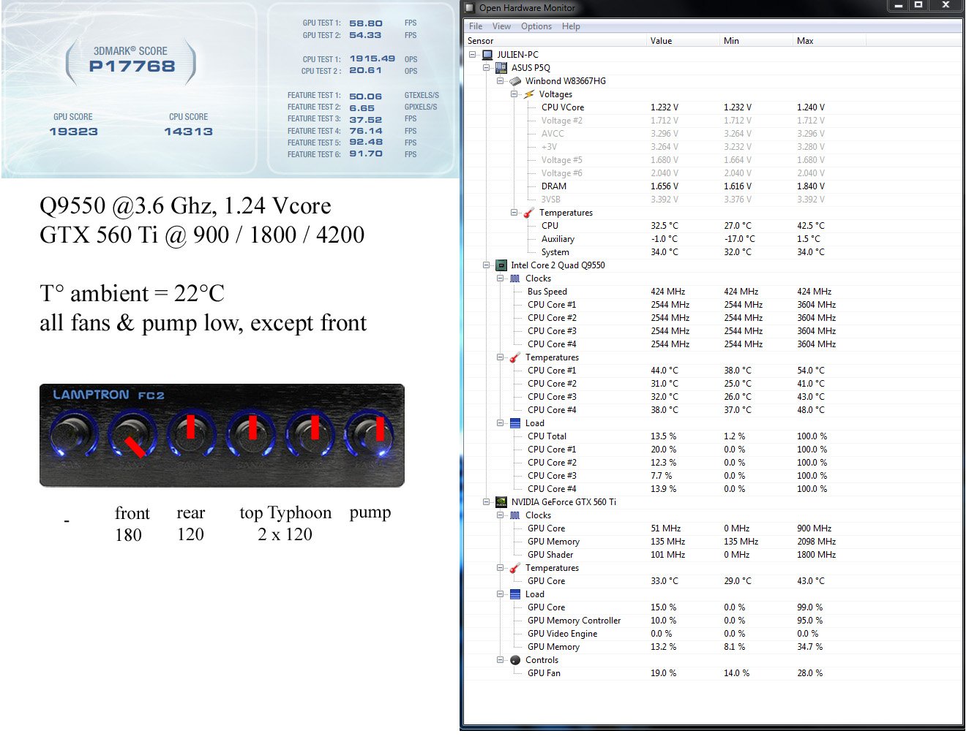Open the Help menu
966x739 pixels.
tap(571, 26)
